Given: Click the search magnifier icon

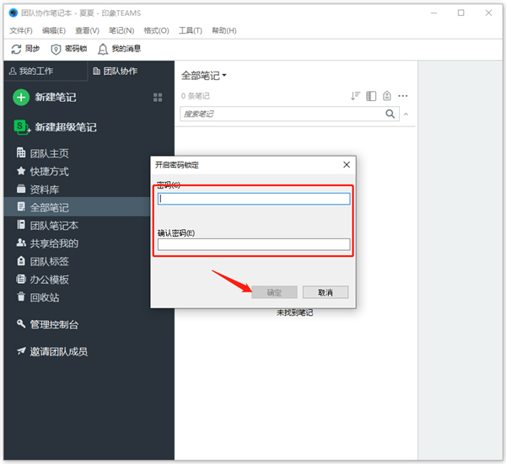Looking at the screenshot, I should click(390, 114).
